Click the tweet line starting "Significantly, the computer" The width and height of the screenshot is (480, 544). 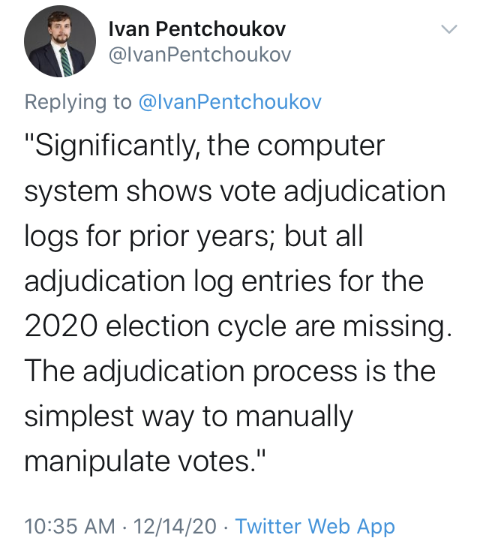click(x=205, y=146)
